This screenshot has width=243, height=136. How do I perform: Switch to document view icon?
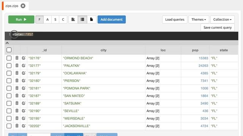(92, 19)
